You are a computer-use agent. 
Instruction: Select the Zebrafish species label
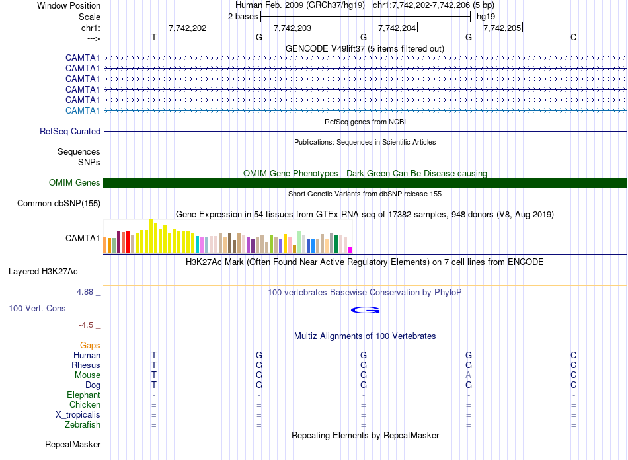83,424
